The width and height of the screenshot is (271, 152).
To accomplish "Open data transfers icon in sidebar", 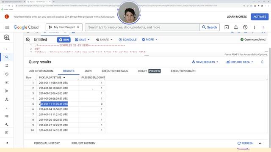I will (7, 65).
